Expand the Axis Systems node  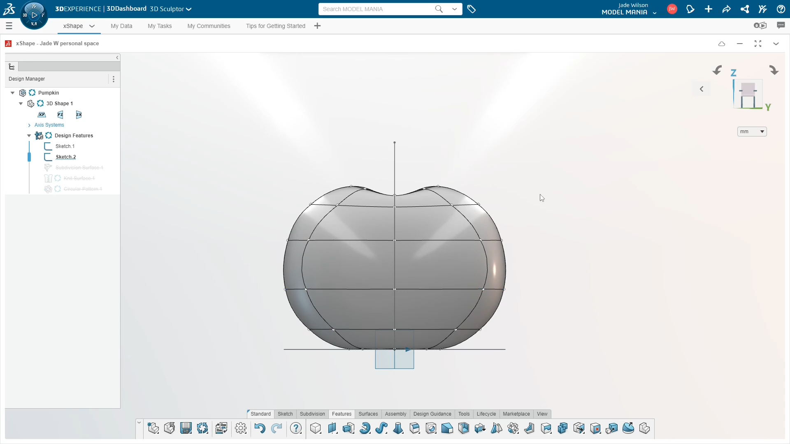29,125
